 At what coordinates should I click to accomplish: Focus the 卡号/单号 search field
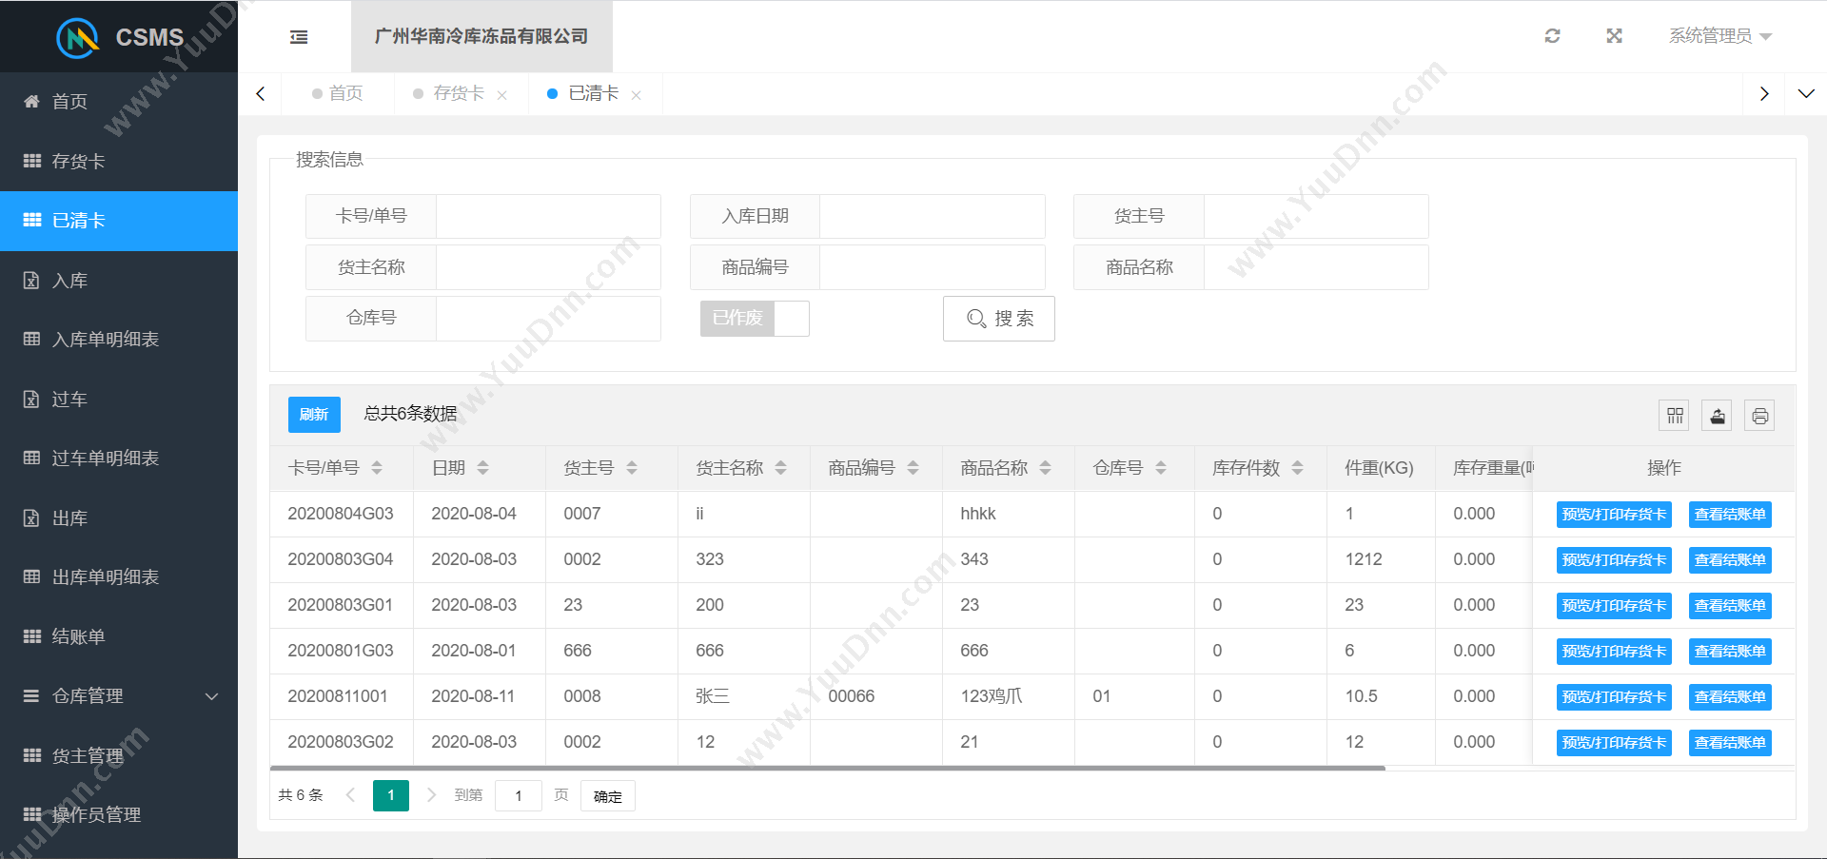(548, 217)
